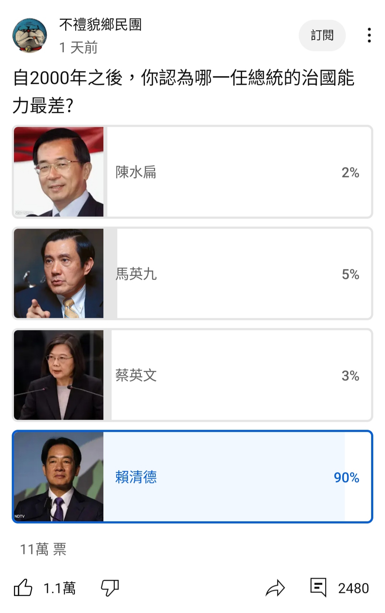This screenshot has width=385, height=613.
Task: Tap the 蔡英文 photo thumbnail
Action: 59,375
